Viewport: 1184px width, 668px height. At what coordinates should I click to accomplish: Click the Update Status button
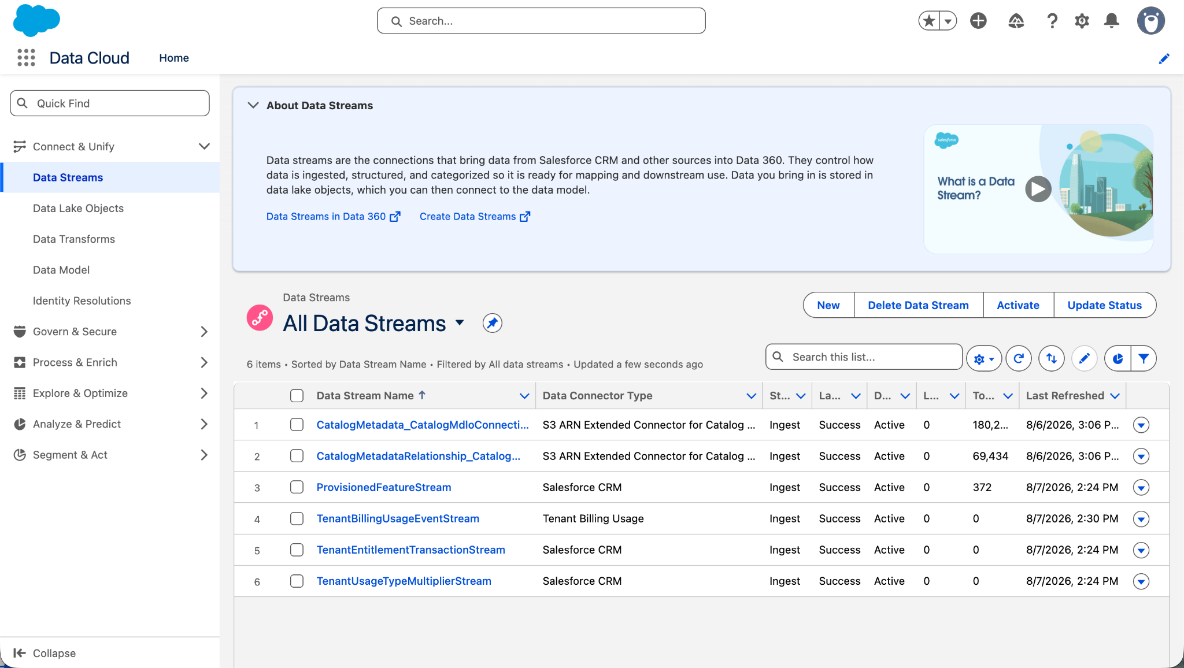click(1104, 305)
